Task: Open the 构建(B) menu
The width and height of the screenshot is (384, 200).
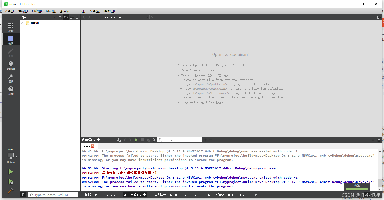Action: [x=37, y=11]
